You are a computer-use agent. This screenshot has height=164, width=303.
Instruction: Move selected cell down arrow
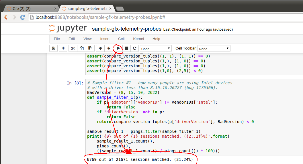click(x=109, y=48)
